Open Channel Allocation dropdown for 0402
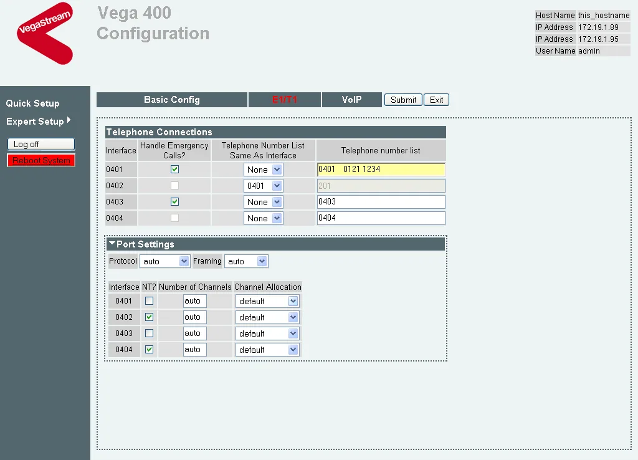638x460 pixels. tap(267, 317)
